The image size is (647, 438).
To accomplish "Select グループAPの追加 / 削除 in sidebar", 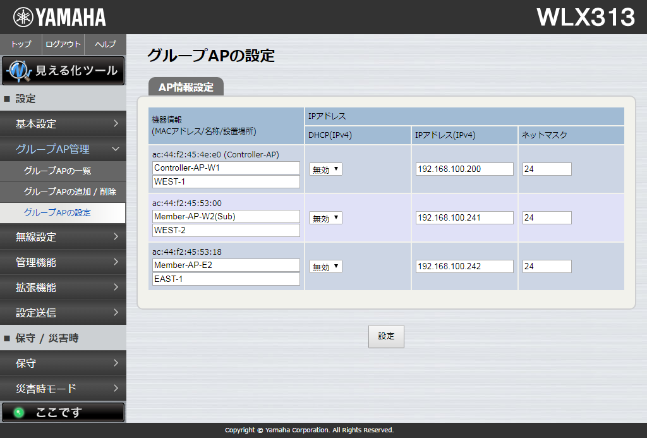I will coord(70,192).
